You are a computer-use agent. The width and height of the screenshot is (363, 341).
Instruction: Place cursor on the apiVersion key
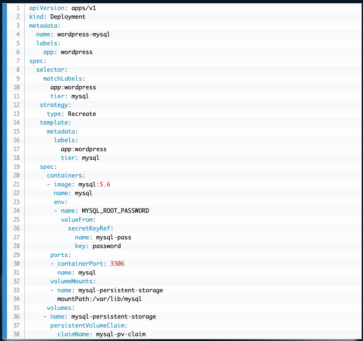coord(45,8)
